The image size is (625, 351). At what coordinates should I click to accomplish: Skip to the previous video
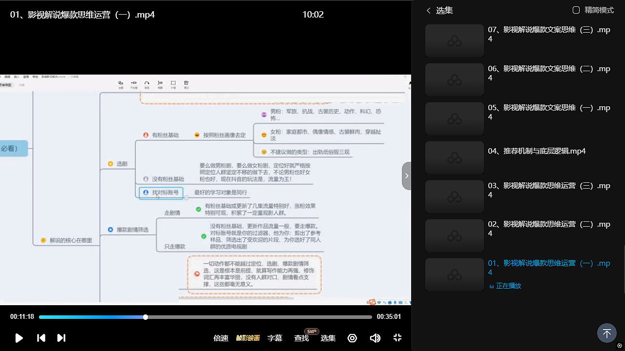tap(41, 338)
